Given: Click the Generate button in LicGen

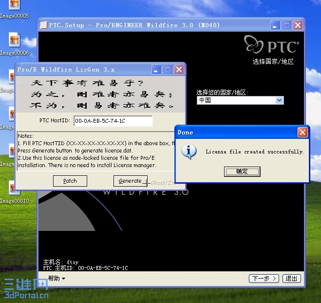Looking at the screenshot, I should 131,181.
